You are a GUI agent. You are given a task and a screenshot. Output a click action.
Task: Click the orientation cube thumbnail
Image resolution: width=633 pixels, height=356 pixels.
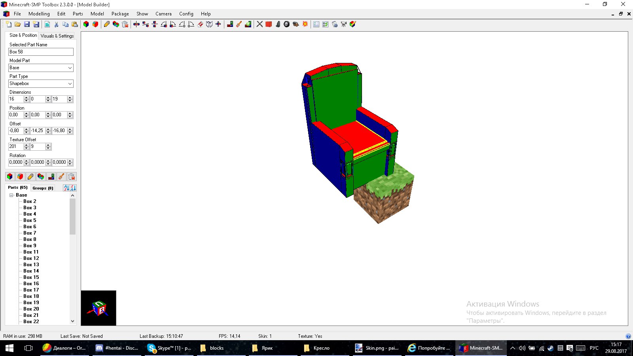[99, 308]
